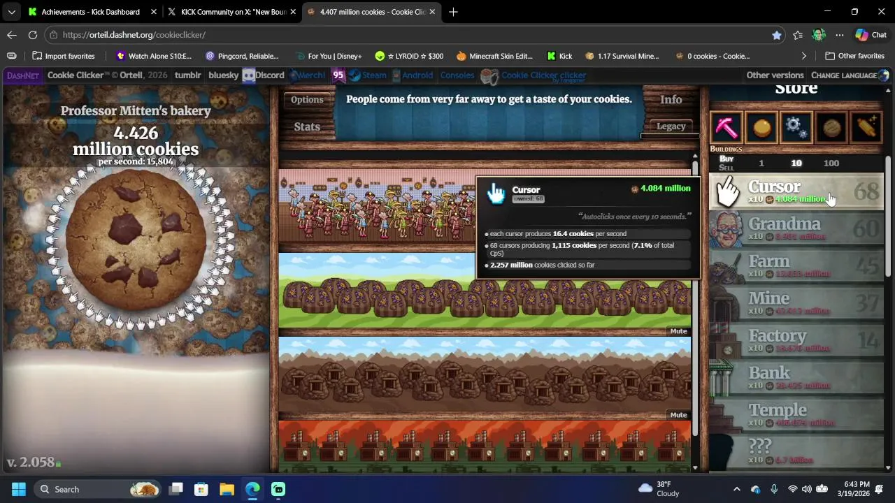Open Other favorites folder

[854, 56]
